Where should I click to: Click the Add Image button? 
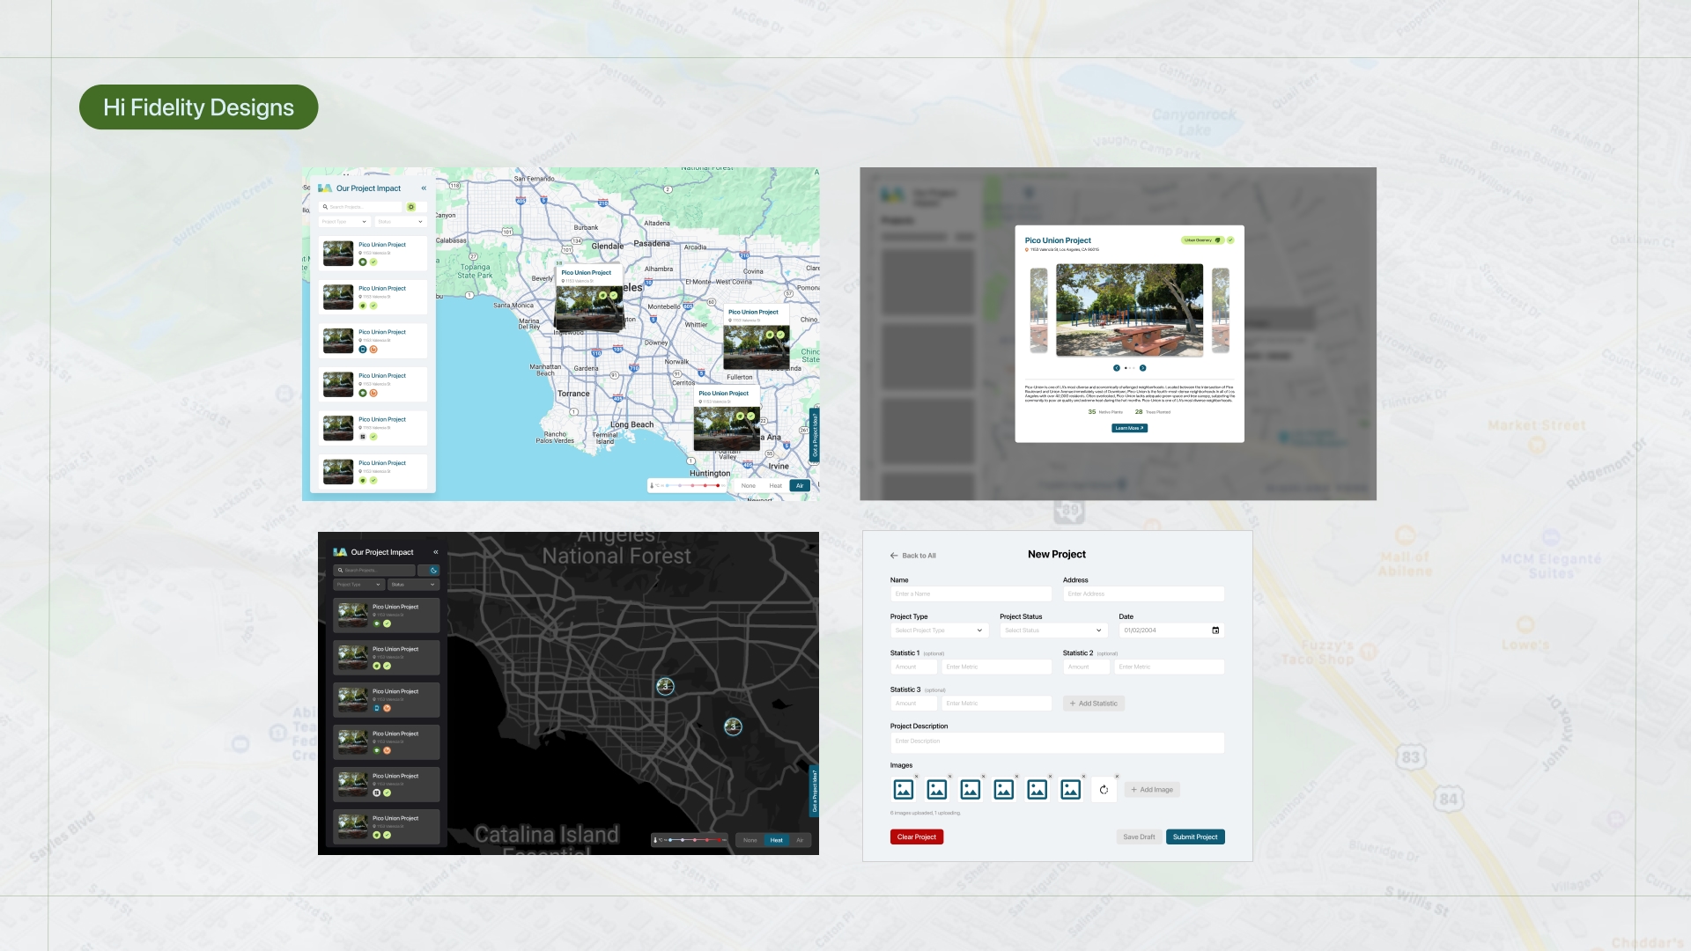(1152, 790)
